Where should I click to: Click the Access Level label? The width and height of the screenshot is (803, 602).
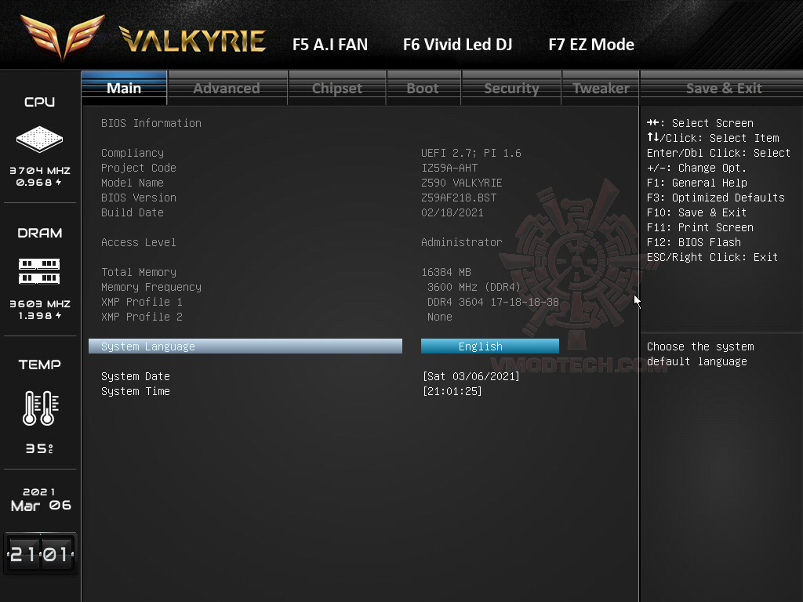pyautogui.click(x=139, y=242)
